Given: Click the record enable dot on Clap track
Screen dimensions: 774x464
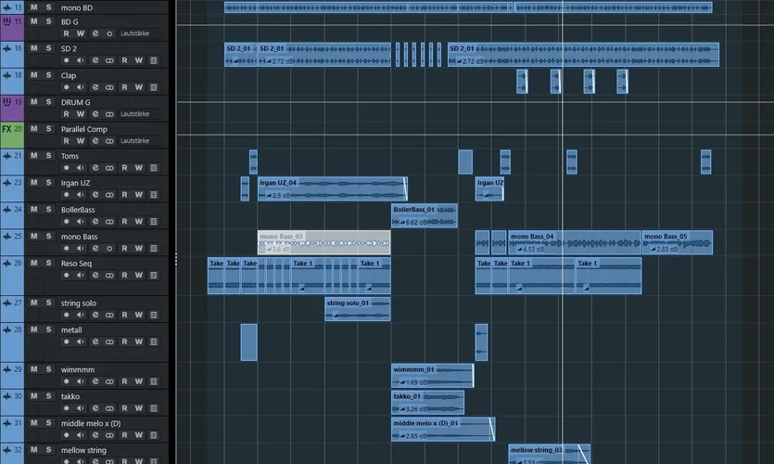Looking at the screenshot, I should pyautogui.click(x=65, y=87).
